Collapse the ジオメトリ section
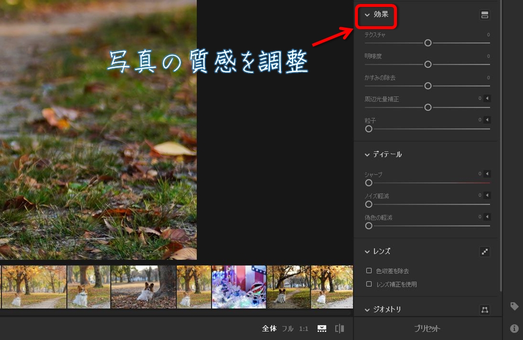The height and width of the screenshot is (340, 523). tap(367, 310)
